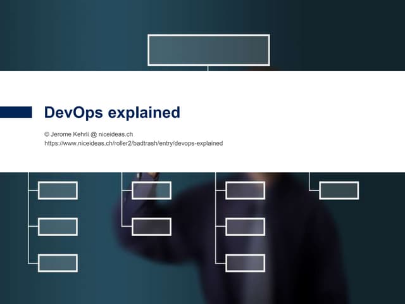Click the large top org chart box
Viewport: 405px width, 304px height.
pos(208,50)
